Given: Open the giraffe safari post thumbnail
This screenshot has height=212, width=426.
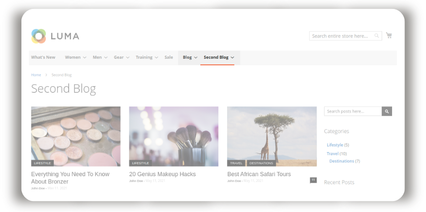Looking at the screenshot, I should [x=272, y=136].
